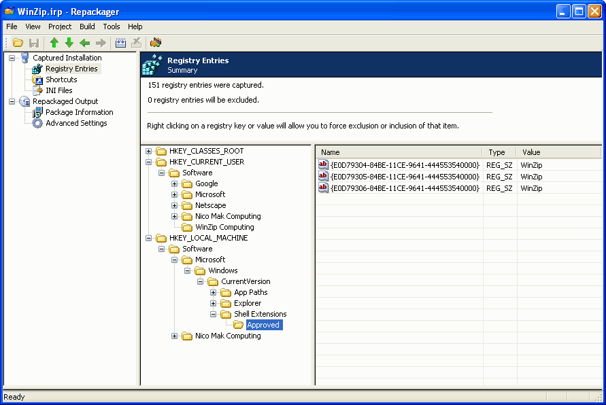
Task: Expand the App Paths registry folder
Action: [214, 292]
